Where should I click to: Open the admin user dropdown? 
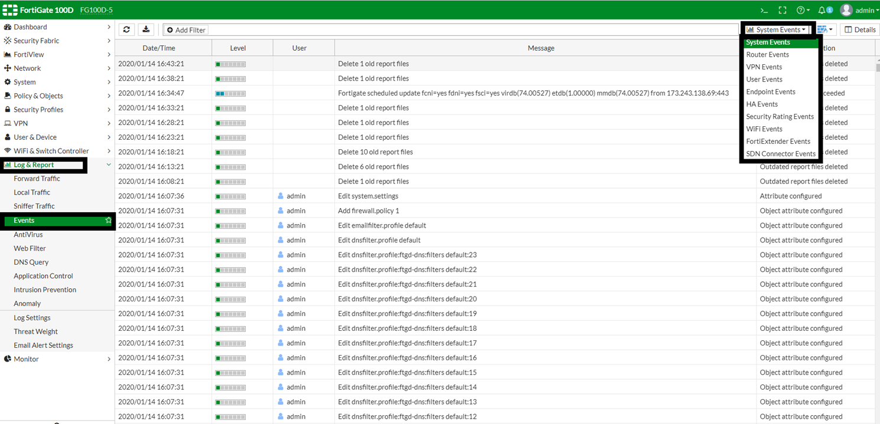859,10
